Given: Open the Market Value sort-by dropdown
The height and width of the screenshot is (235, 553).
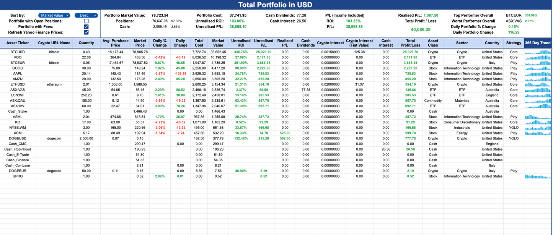Looking at the screenshot, I should (54, 15).
